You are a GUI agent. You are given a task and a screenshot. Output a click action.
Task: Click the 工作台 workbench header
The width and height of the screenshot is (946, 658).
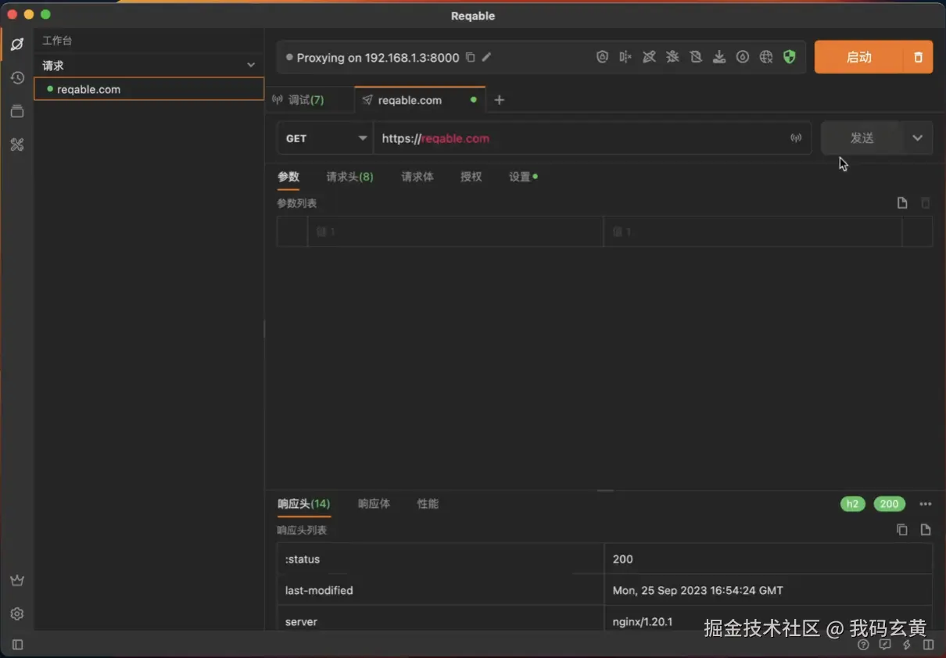[57, 41]
